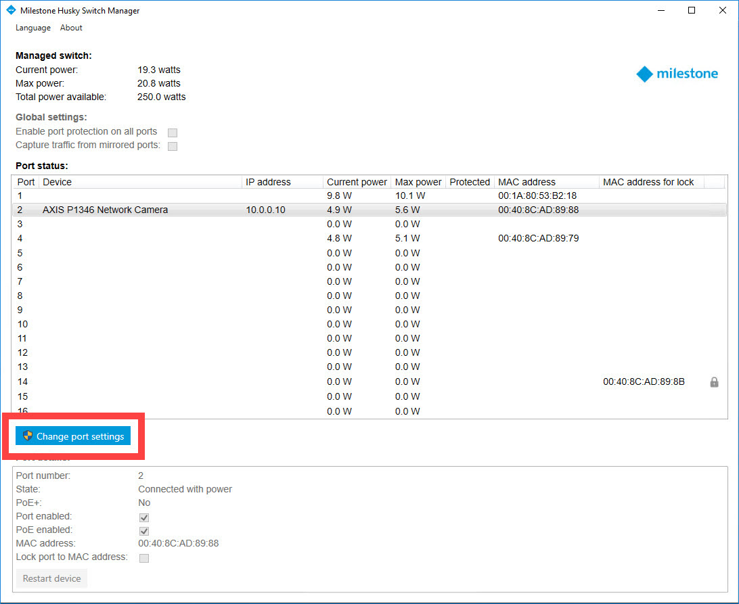Image resolution: width=739 pixels, height=604 pixels.
Task: Check Lock port to MAC address box
Action: pos(144,558)
